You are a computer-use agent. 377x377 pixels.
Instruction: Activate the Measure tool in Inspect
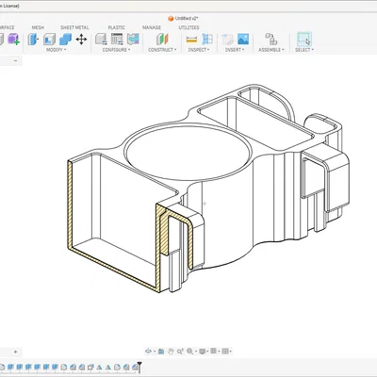click(191, 40)
